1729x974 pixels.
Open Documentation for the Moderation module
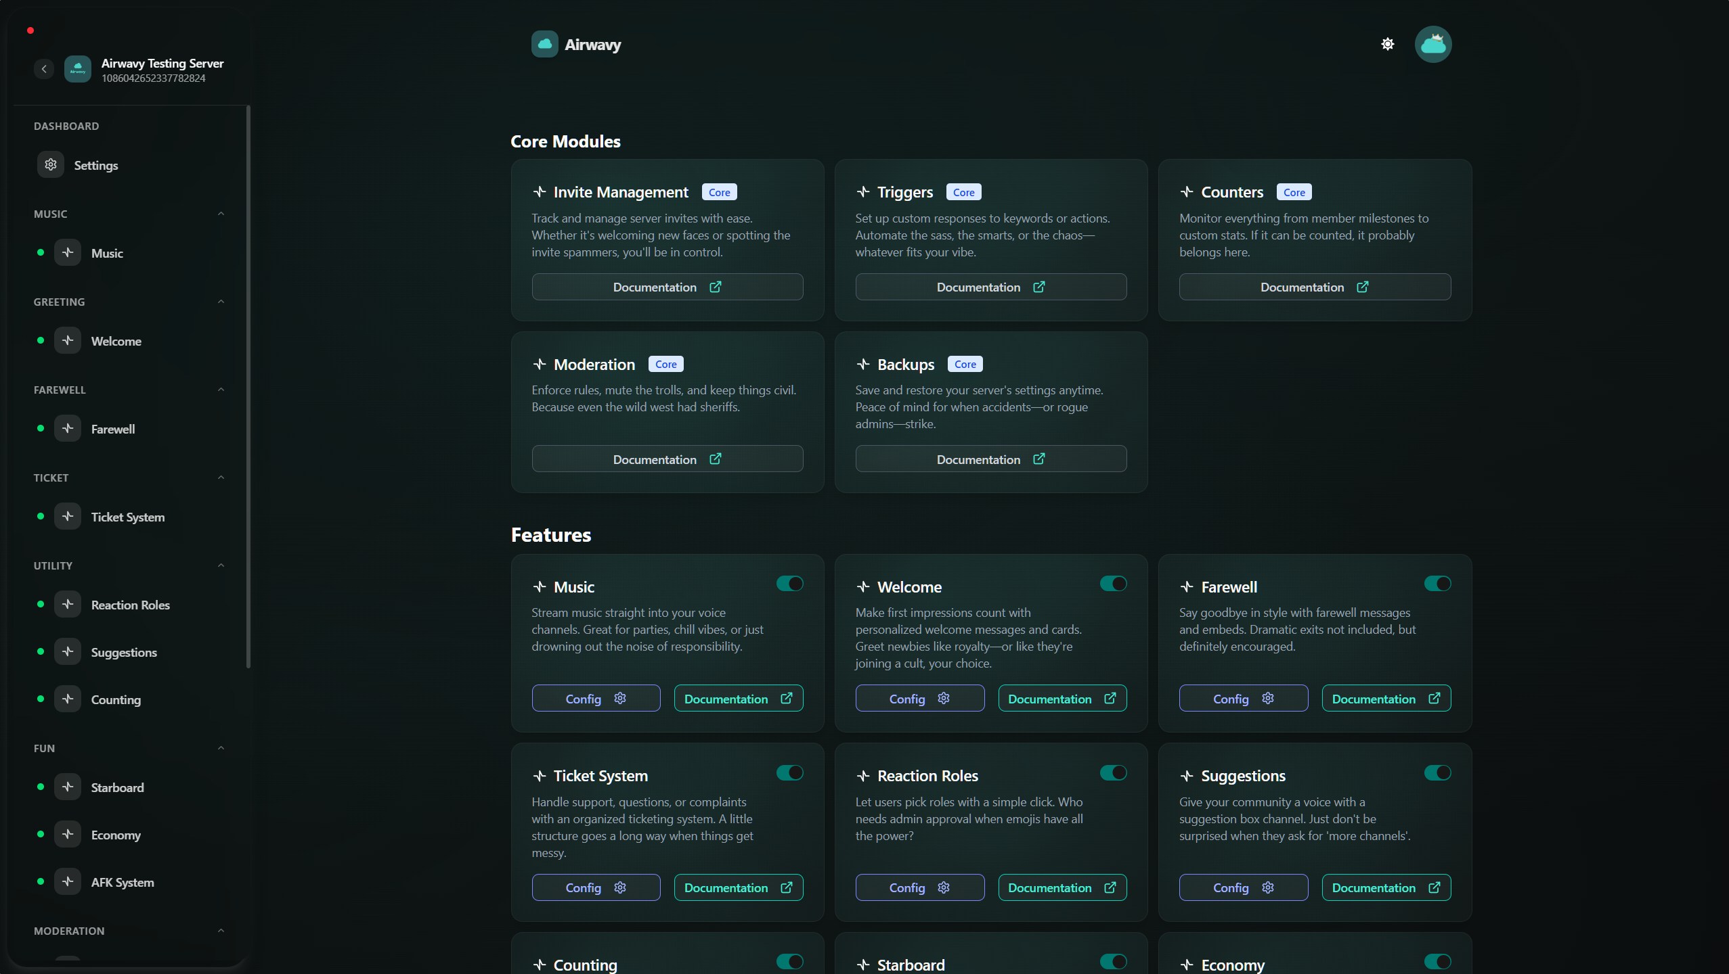667,459
